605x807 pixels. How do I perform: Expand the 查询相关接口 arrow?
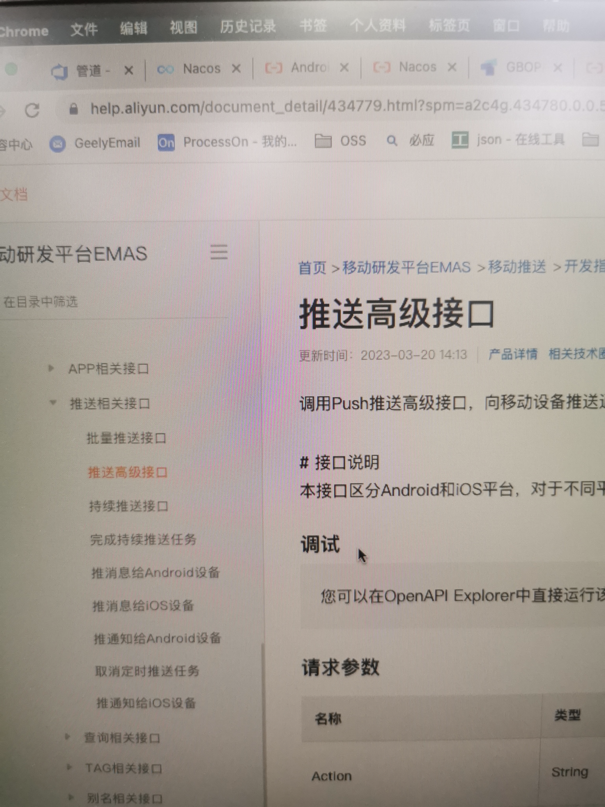pyautogui.click(x=68, y=736)
